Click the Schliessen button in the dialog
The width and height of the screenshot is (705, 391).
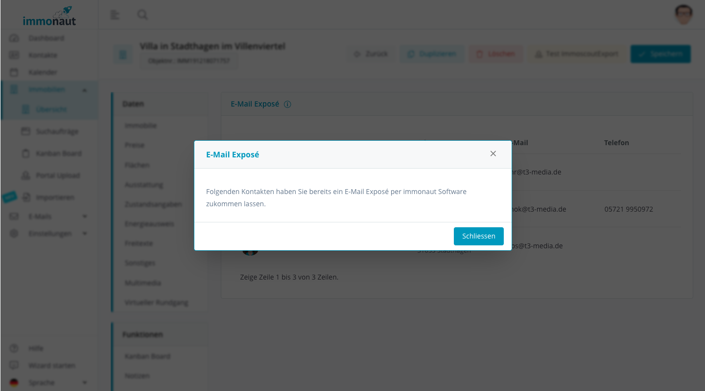[x=478, y=236]
